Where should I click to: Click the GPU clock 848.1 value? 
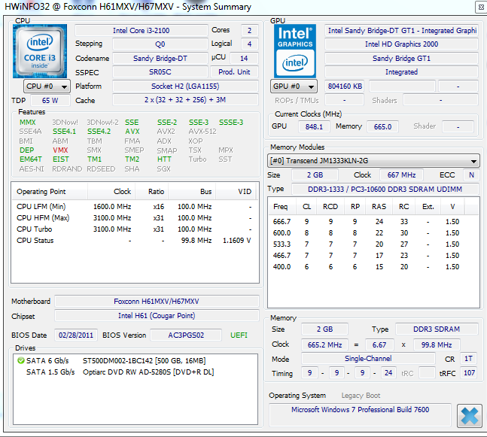click(x=314, y=126)
